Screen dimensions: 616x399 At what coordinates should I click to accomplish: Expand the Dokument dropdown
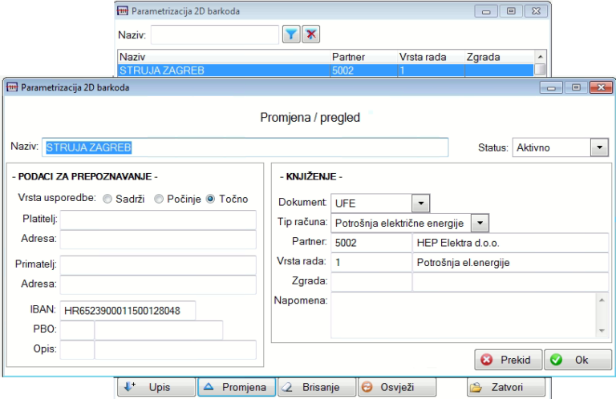pos(421,204)
